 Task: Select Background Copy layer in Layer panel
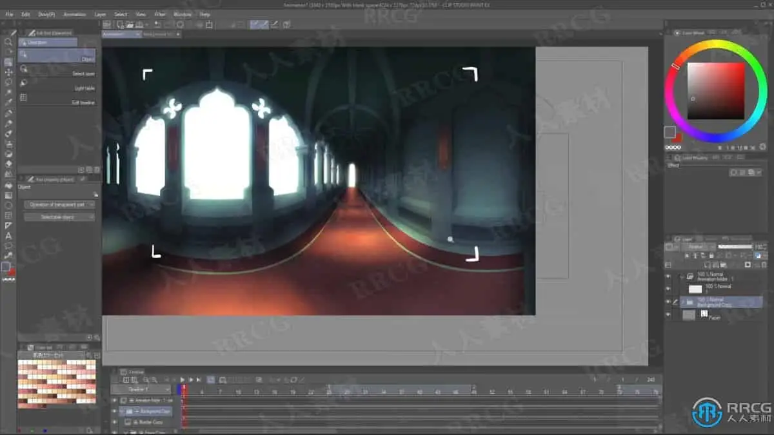click(721, 301)
